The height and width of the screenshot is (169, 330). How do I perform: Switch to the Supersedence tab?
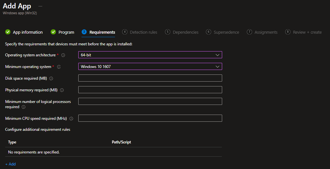click(x=222, y=32)
